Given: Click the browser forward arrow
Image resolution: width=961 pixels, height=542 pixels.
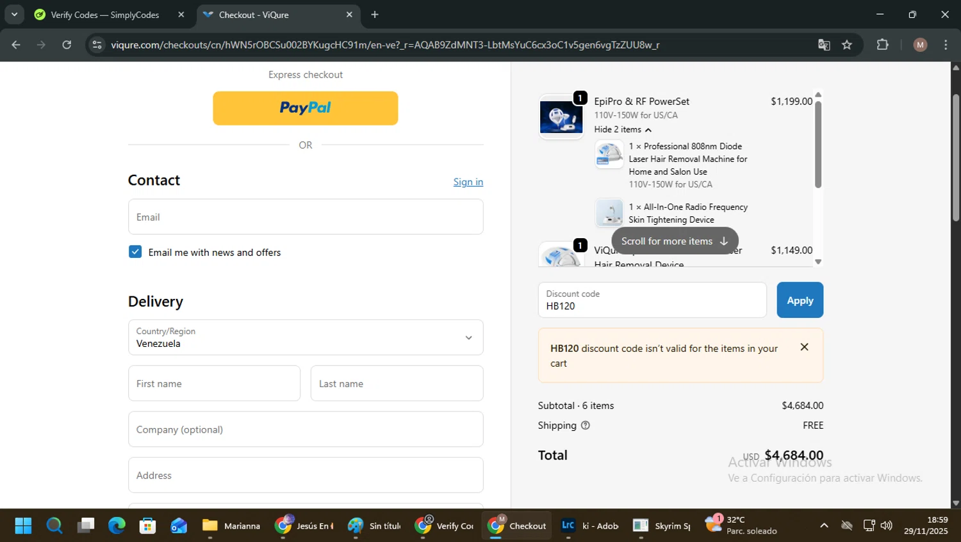Looking at the screenshot, I should tap(41, 45).
